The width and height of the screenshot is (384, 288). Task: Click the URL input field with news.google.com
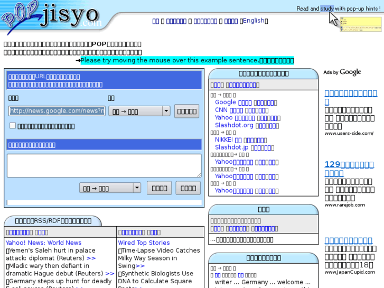57,111
